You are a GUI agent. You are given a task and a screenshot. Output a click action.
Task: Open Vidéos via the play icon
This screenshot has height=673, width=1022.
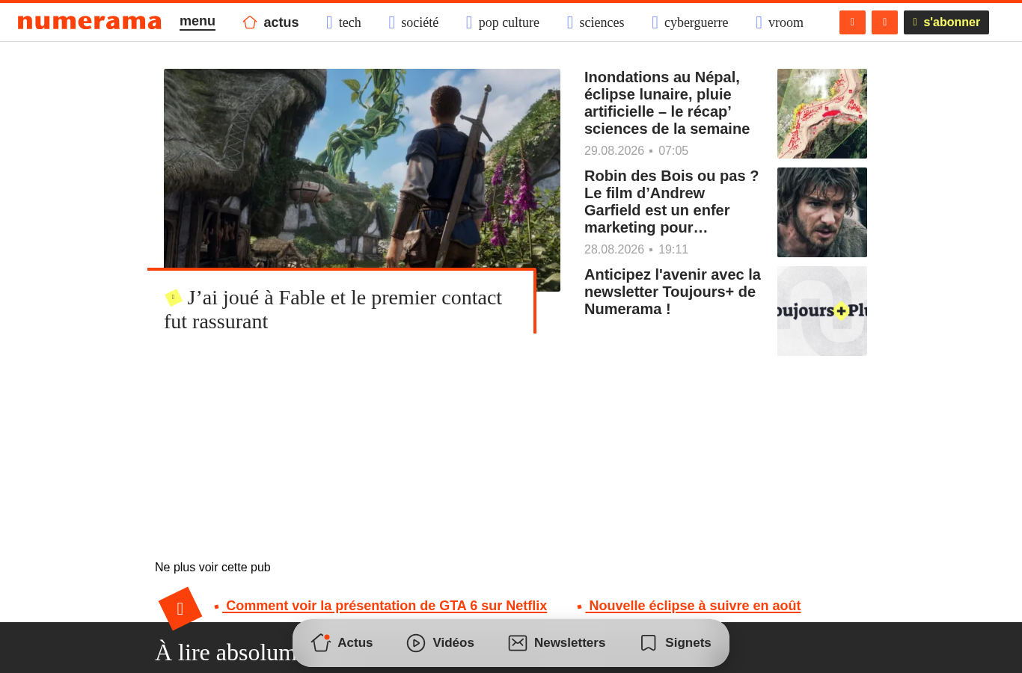click(x=416, y=643)
